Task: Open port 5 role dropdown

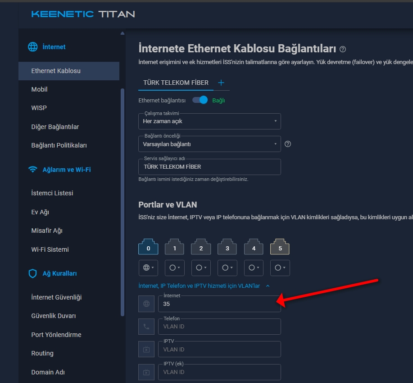Action: [280, 268]
